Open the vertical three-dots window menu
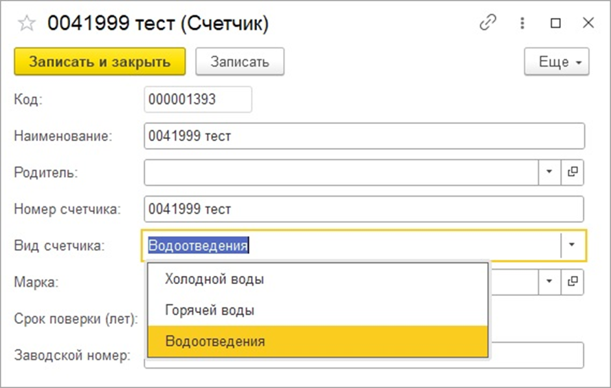Viewport: 611px width, 388px height. tap(522, 23)
